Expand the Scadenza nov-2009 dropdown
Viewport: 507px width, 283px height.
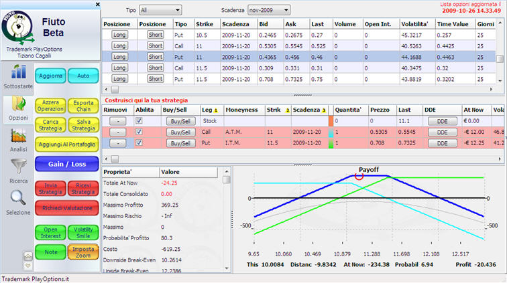pyautogui.click(x=268, y=11)
